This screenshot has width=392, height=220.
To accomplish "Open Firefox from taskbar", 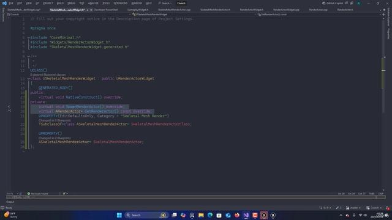I will pyautogui.click(x=237, y=215).
